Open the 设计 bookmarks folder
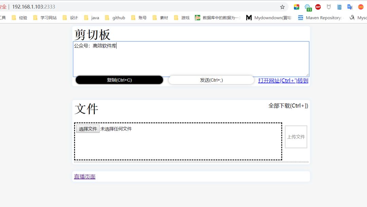The width and height of the screenshot is (367, 207). (73, 18)
